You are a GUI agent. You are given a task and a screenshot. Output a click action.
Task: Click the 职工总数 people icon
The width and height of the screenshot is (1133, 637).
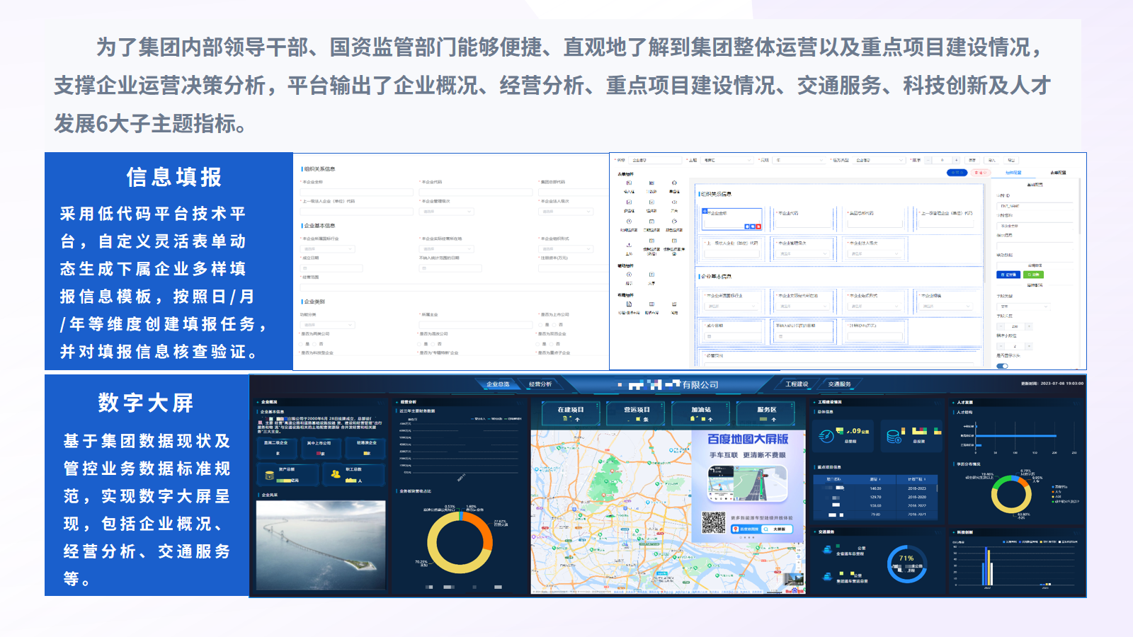[334, 474]
